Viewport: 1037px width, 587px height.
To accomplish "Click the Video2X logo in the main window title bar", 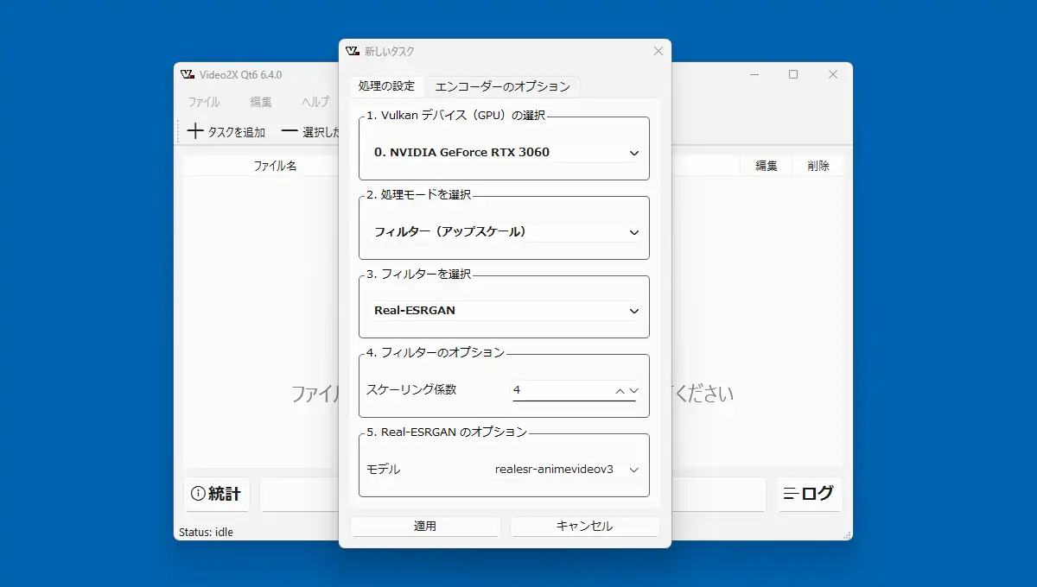I will tap(188, 74).
